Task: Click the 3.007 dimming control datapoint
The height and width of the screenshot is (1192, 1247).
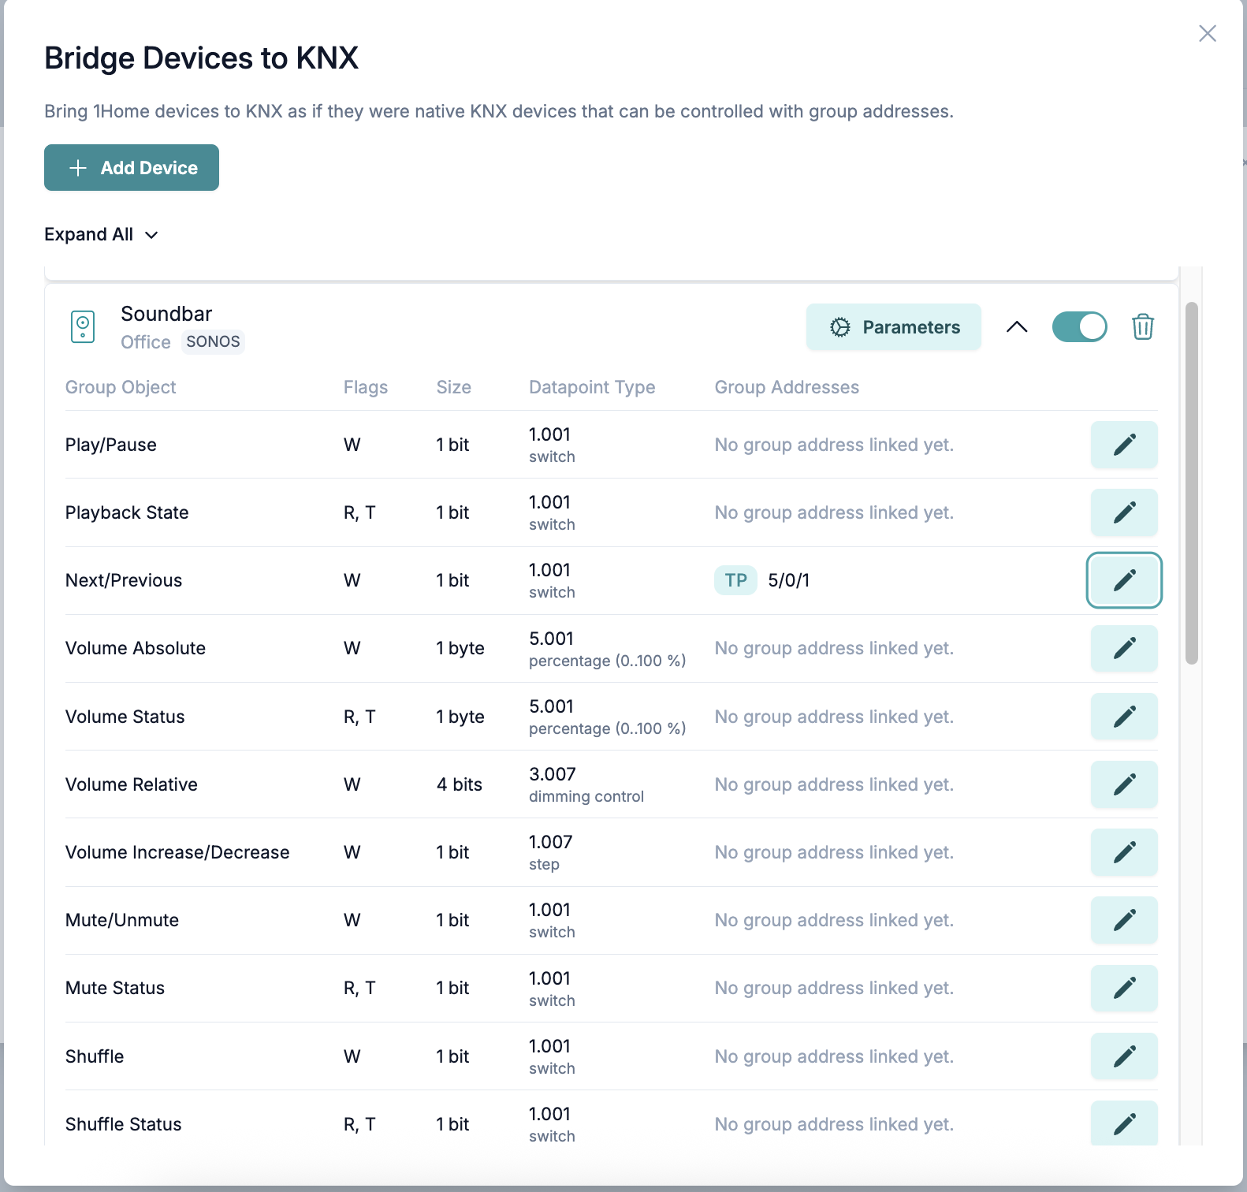Action: 586,784
